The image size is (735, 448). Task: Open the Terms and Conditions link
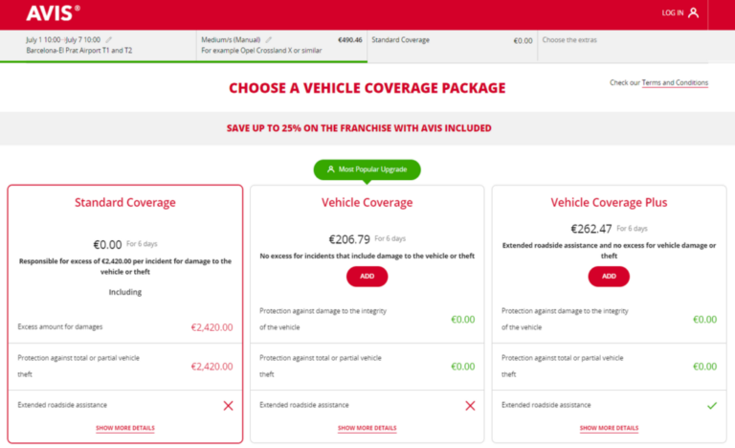coord(675,83)
